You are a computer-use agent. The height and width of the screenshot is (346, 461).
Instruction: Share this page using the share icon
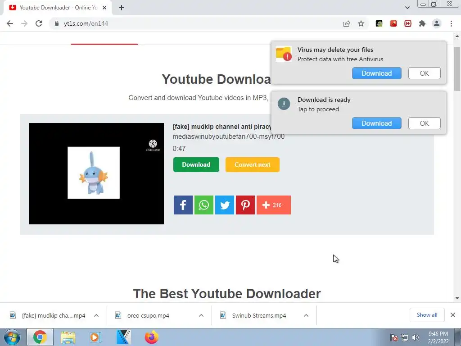pos(347,23)
